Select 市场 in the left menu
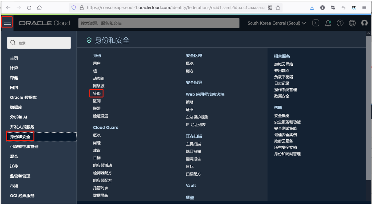Image resolution: width=372 pixels, height=205 pixels. click(14, 186)
